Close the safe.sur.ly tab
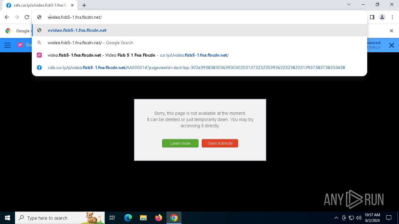Viewport: 399px width, 224px height. (x=72, y=5)
